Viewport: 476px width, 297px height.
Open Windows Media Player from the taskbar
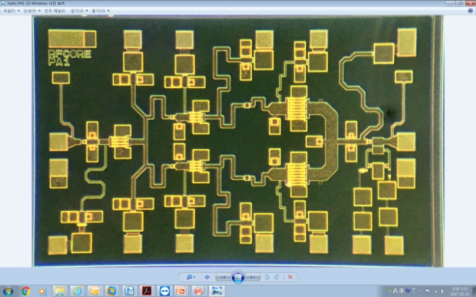[x=42, y=291]
